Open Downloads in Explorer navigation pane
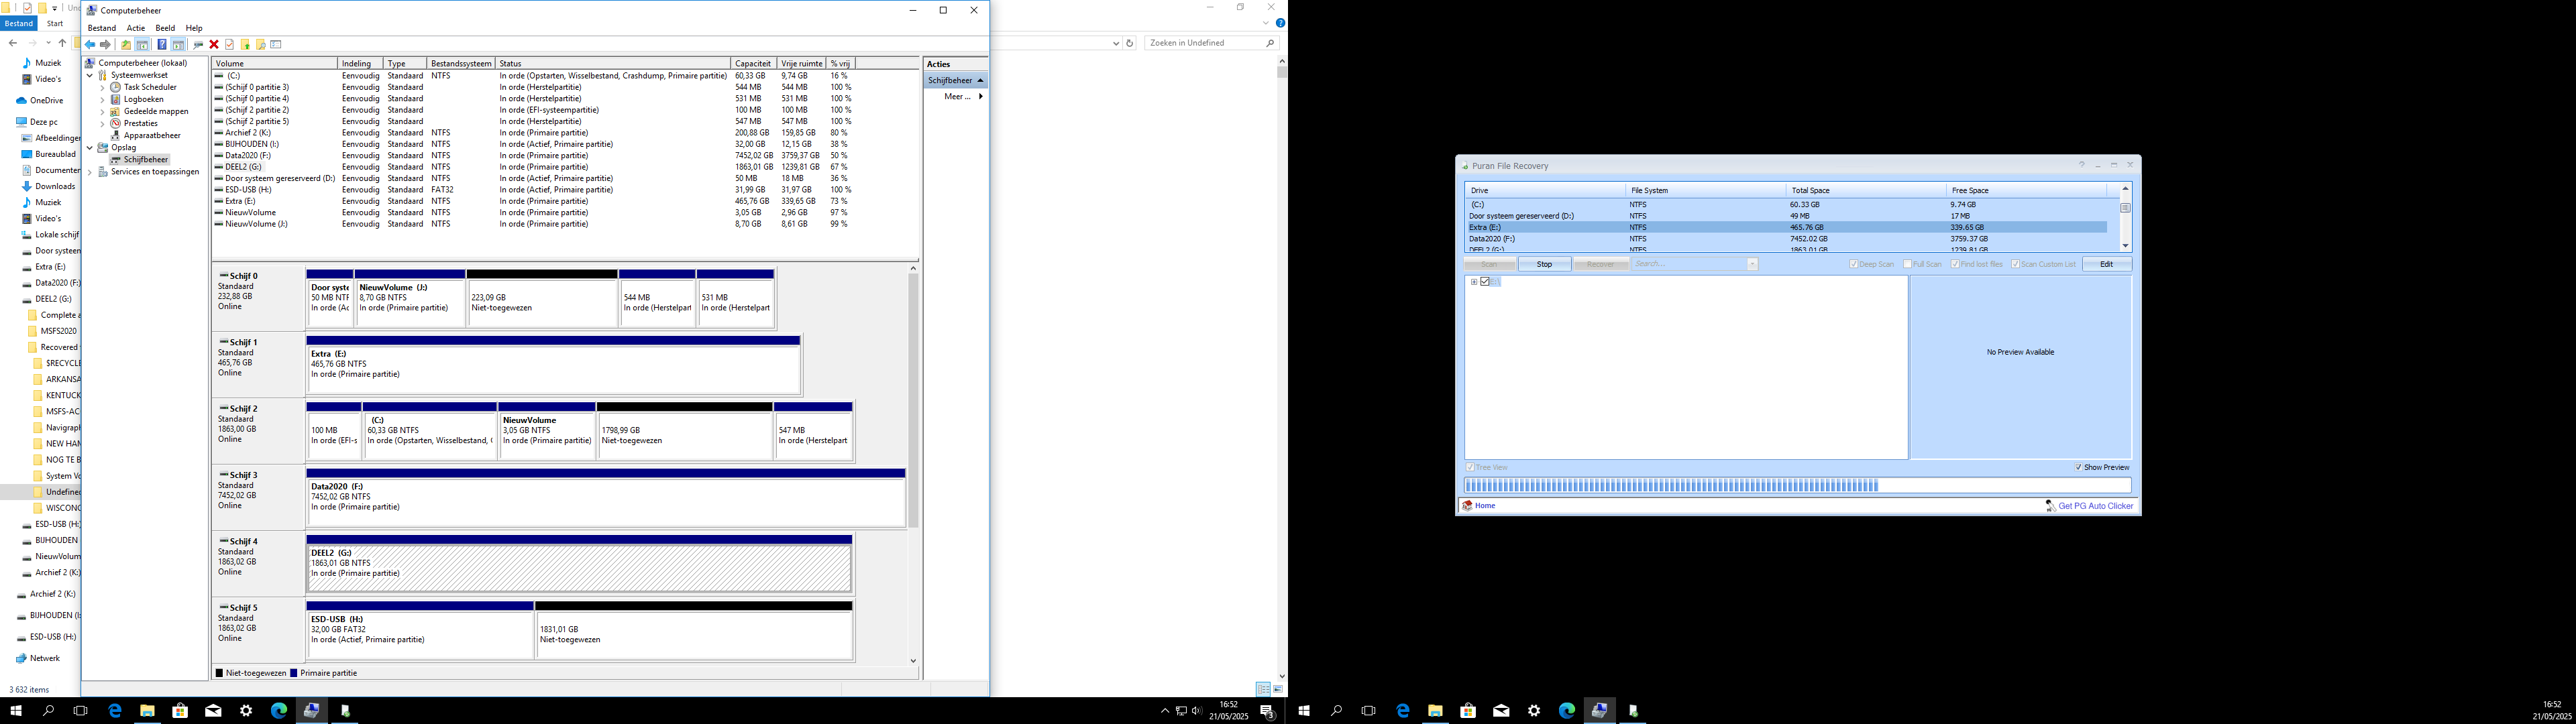The image size is (2576, 724). (54, 186)
